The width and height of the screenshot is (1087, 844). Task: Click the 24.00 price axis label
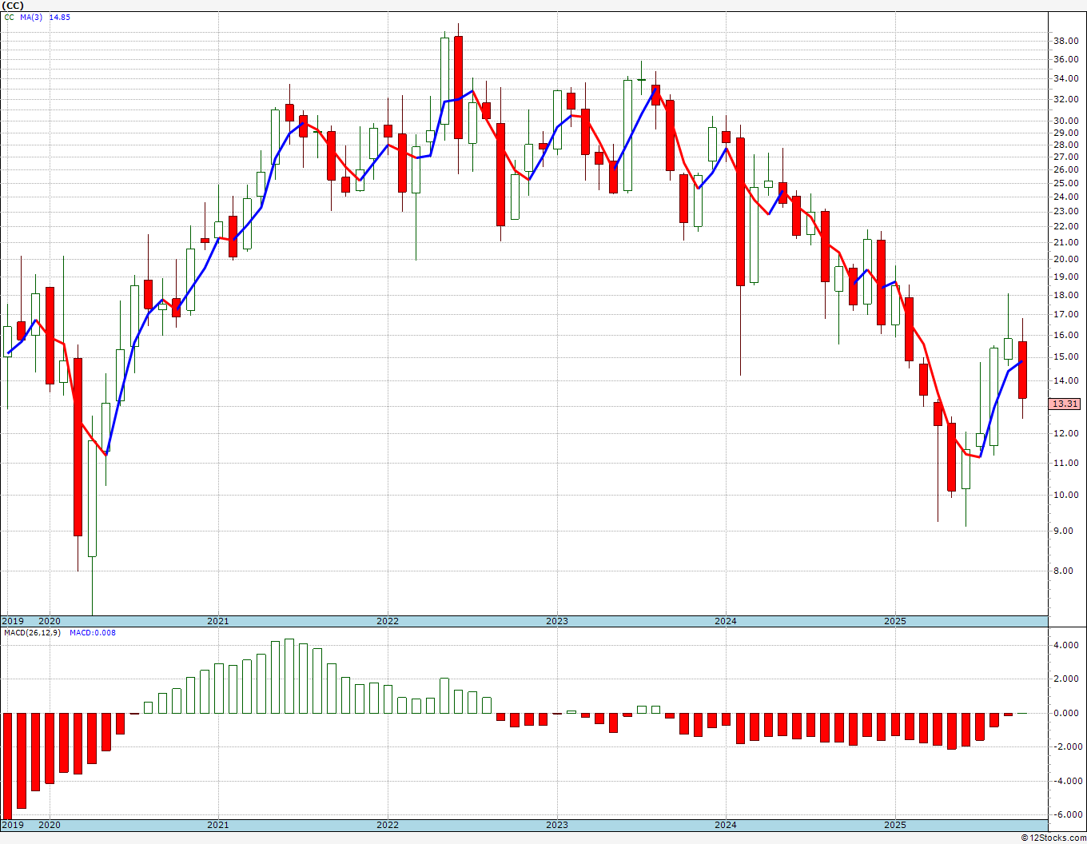pyautogui.click(x=1065, y=197)
